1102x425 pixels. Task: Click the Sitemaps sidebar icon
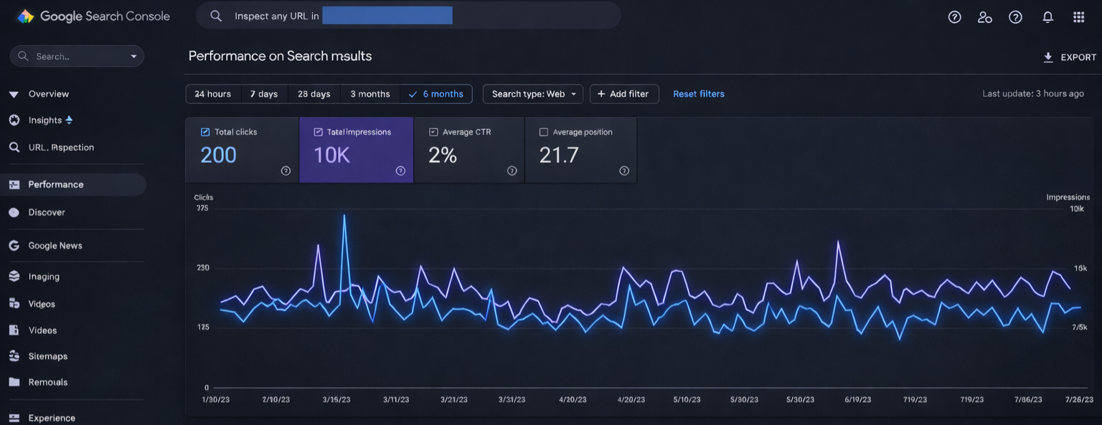pos(14,356)
